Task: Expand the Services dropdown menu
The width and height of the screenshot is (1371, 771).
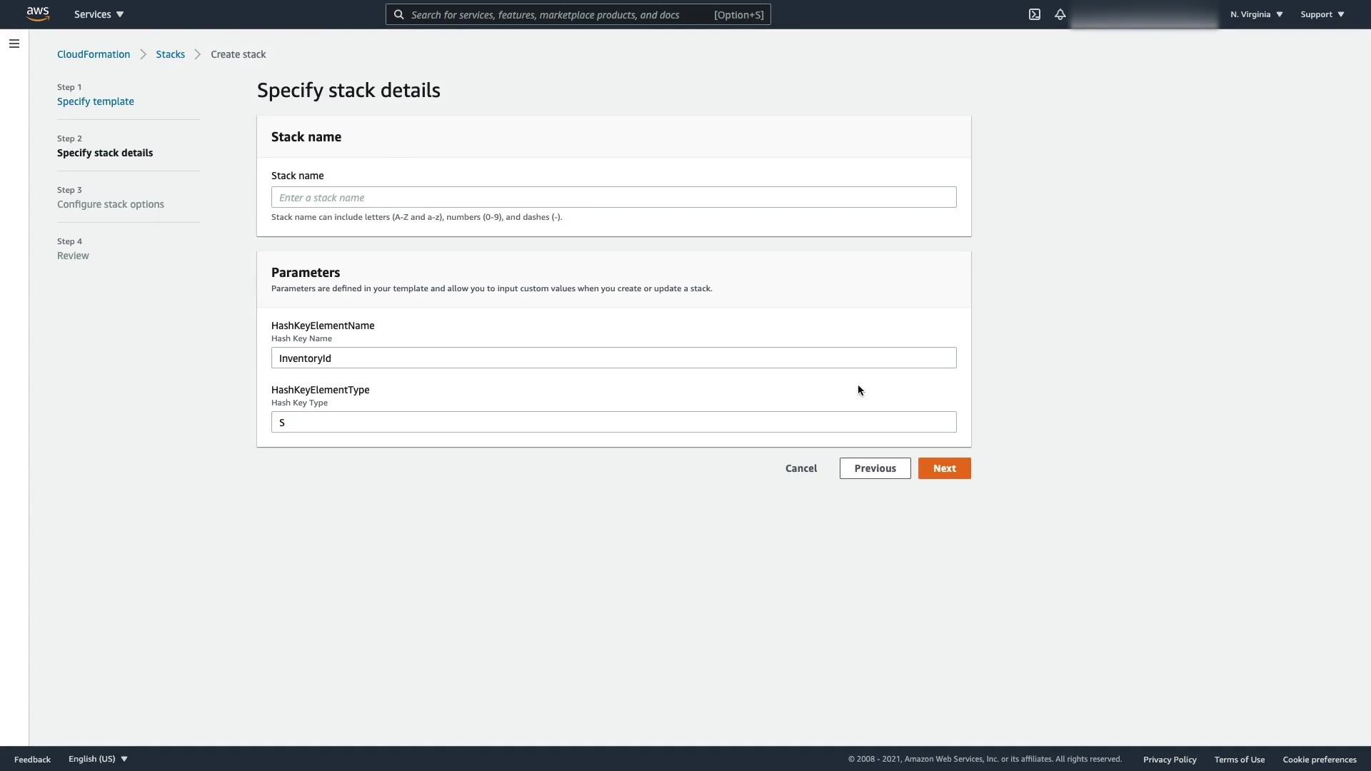Action: point(99,14)
